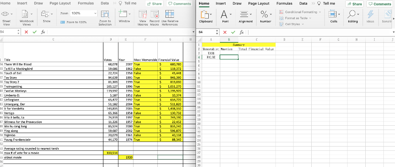Select the yellow Summary header cell
395x167 pixels.
tap(238, 45)
